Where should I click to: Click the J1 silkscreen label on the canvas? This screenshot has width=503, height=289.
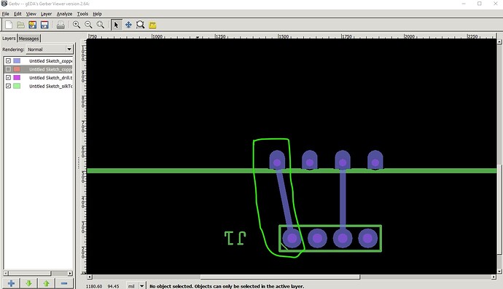pyautogui.click(x=235, y=238)
